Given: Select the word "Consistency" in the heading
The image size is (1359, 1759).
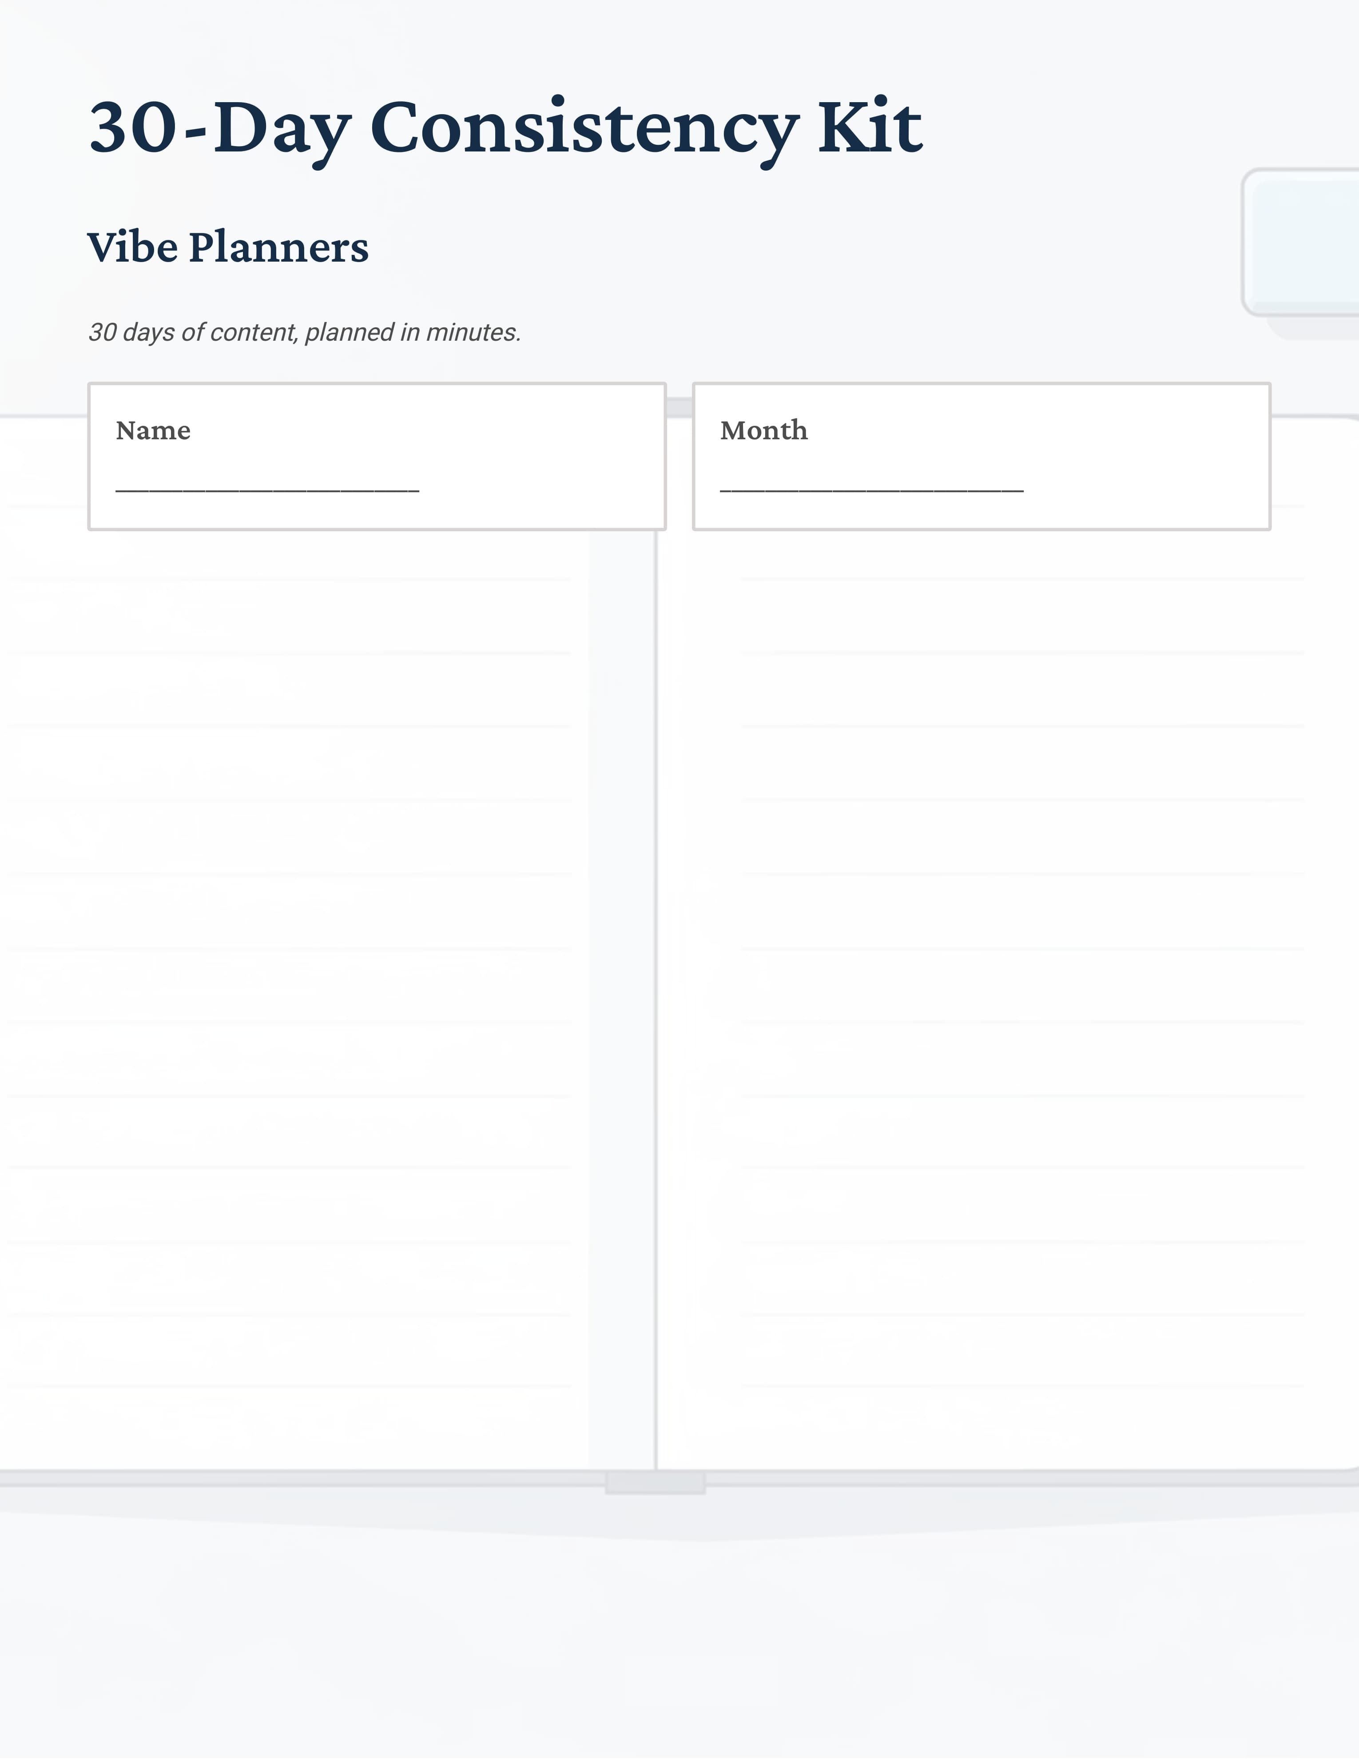Looking at the screenshot, I should [x=584, y=127].
